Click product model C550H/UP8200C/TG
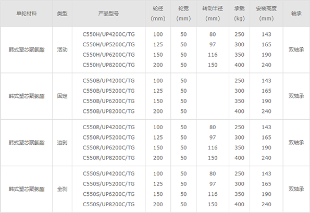310x213 pixels. [108, 65]
